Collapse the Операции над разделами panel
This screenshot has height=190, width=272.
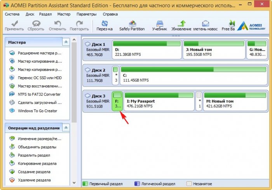(66, 128)
